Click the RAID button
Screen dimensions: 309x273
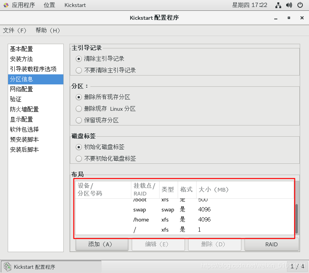tap(272, 244)
